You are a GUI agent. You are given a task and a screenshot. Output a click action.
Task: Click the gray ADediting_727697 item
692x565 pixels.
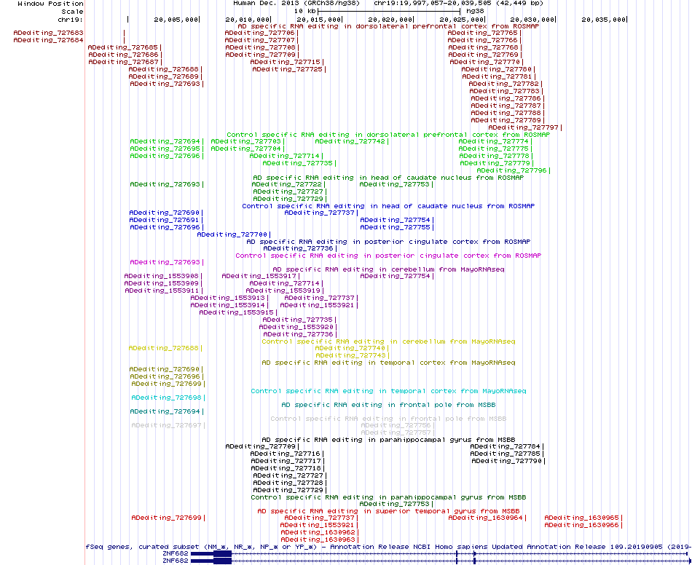[166, 426]
